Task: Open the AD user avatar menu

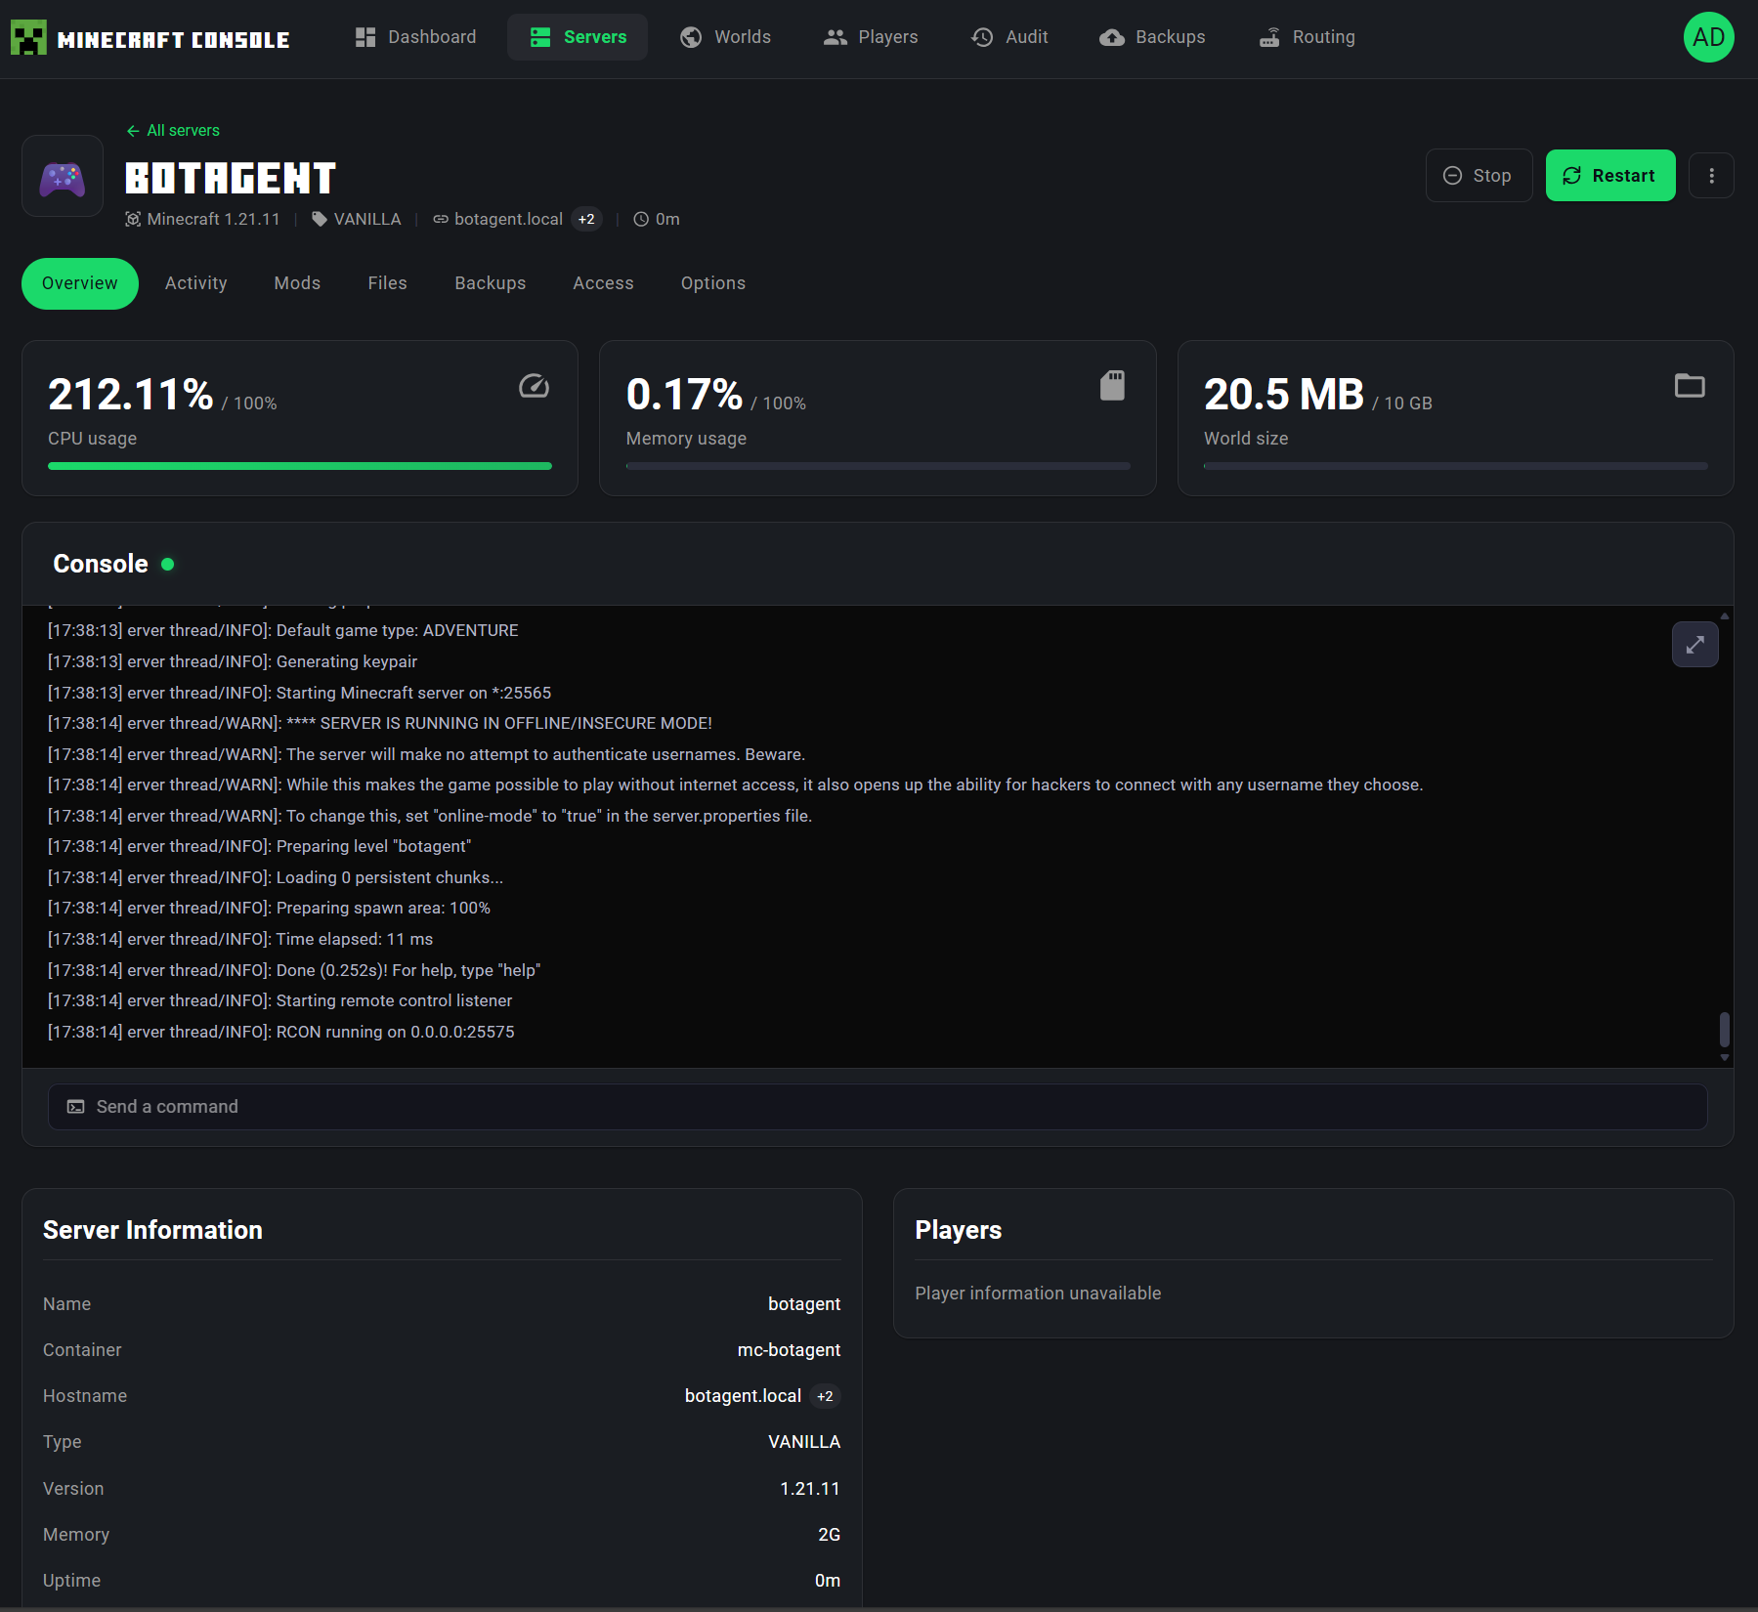Action: point(1708,37)
